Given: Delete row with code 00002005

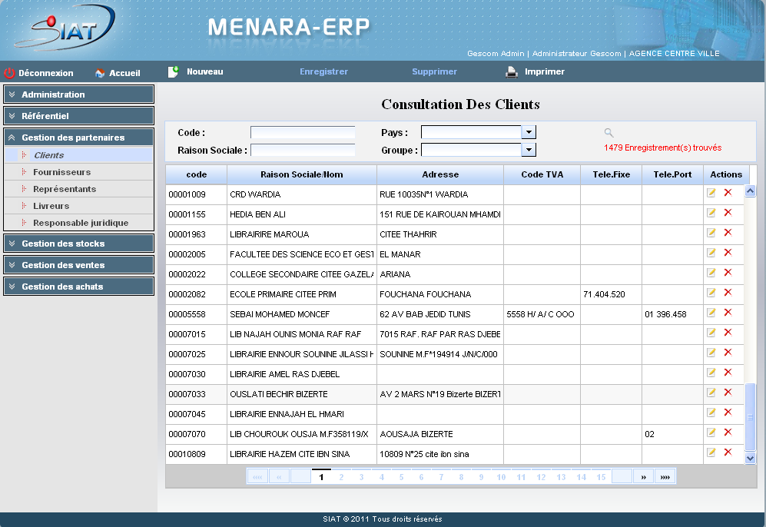Looking at the screenshot, I should [x=728, y=253].
